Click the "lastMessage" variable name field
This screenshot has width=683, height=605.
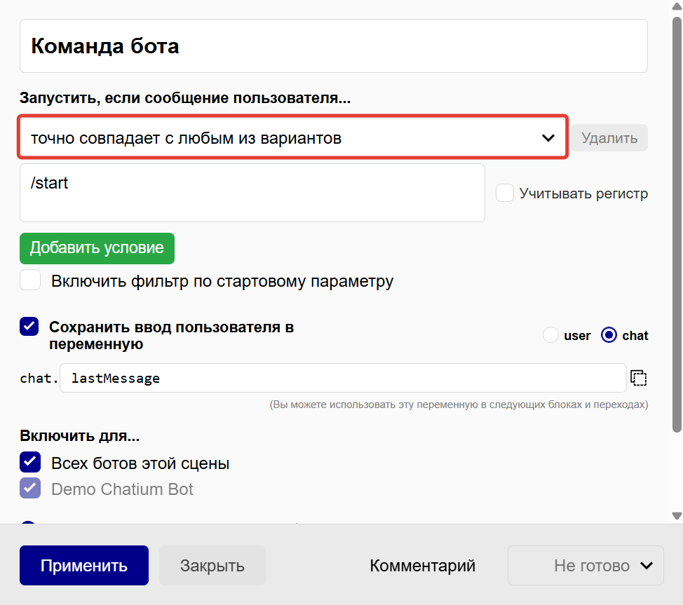tap(343, 378)
